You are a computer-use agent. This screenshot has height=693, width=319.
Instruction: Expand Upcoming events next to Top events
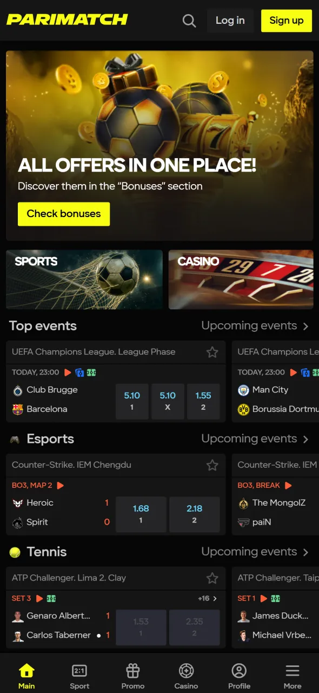(x=255, y=326)
